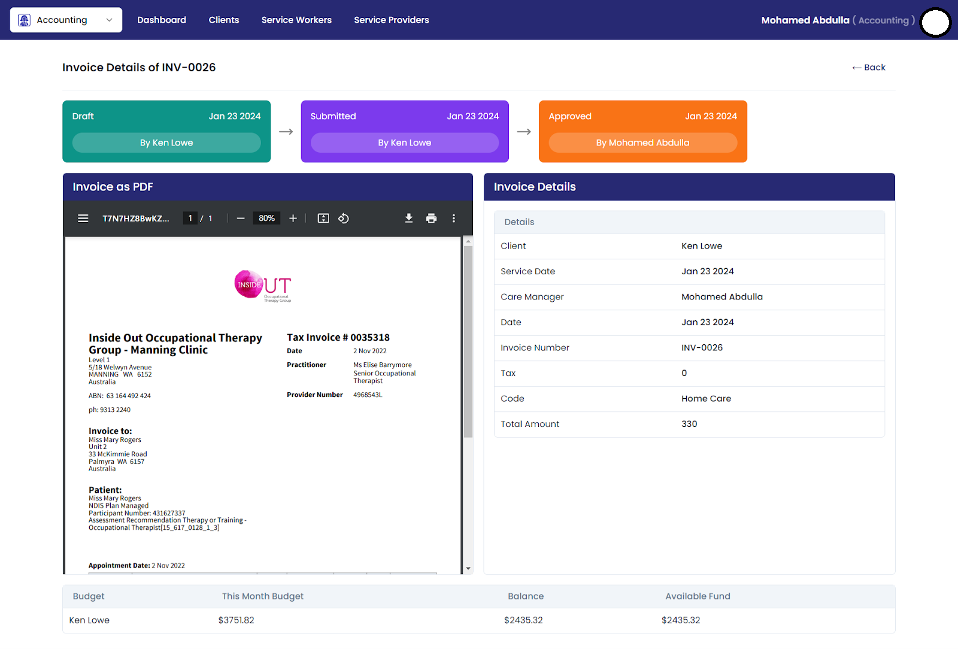The height and width of the screenshot is (649, 958).
Task: Click the PDF scrollbar down arrow
Action: pyautogui.click(x=468, y=568)
